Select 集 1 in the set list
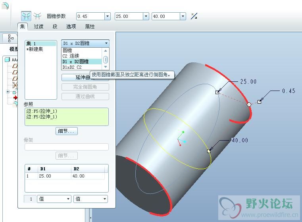The height and width of the screenshot is (222, 302). point(41,44)
